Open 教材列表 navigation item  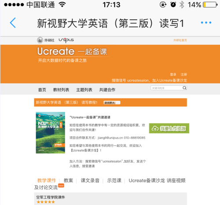click(x=61, y=90)
